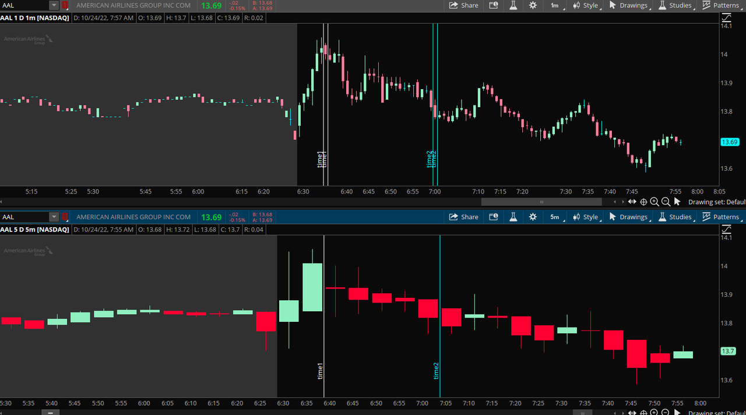This screenshot has width=746, height=415.
Task: Click the top chart bid/ask B: 13.68 box
Action: (x=262, y=5)
